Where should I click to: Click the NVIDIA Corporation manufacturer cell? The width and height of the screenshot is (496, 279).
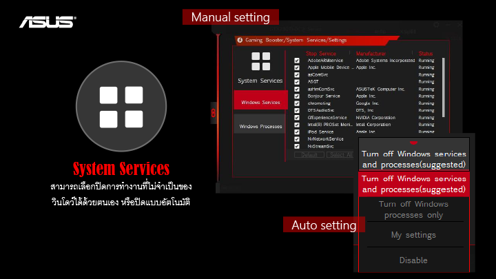pos(375,118)
